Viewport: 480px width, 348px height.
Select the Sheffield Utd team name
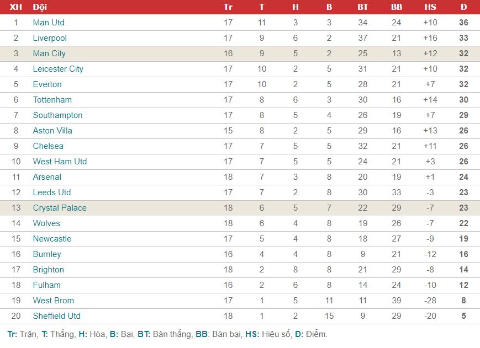57,315
